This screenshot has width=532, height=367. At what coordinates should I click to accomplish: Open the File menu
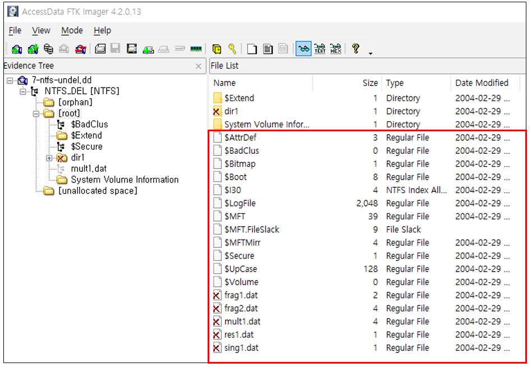(15, 30)
